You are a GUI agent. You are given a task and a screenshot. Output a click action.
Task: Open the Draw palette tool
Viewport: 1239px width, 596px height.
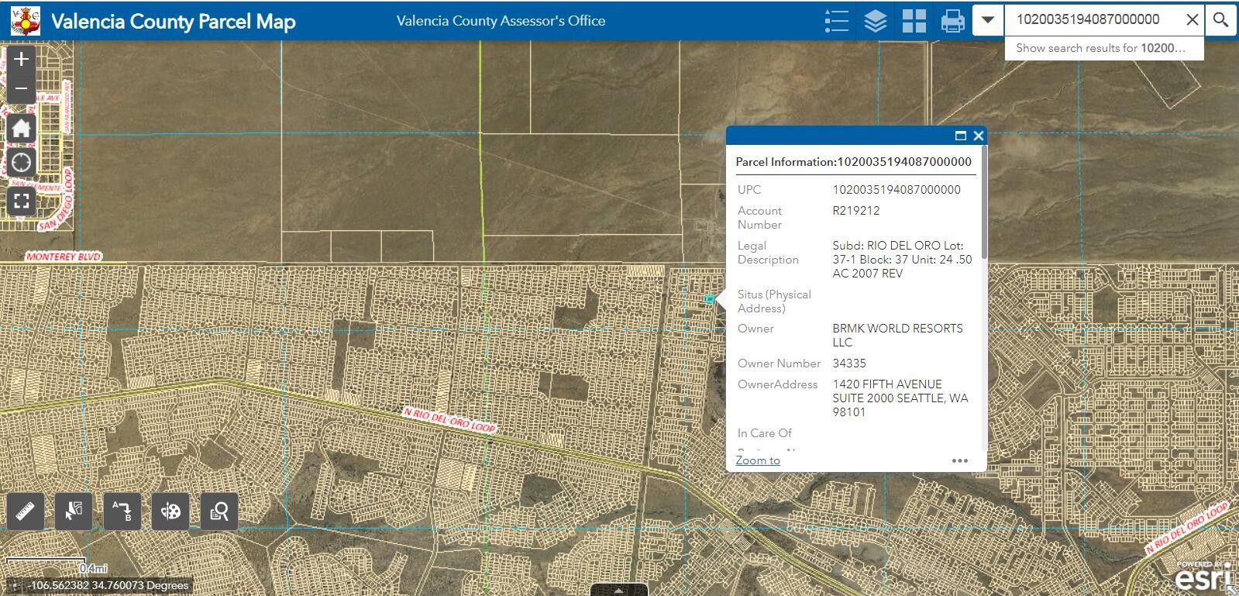coord(170,512)
